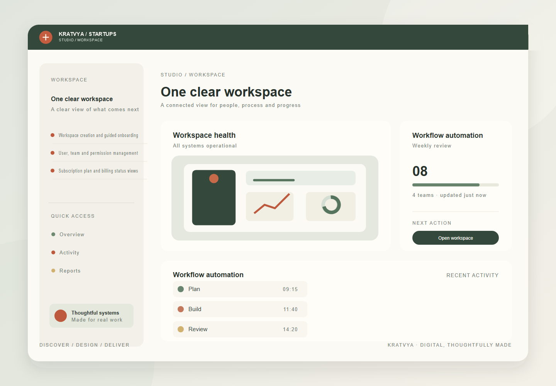Click the main heading One clear workspace
The image size is (556, 386).
[x=226, y=92]
